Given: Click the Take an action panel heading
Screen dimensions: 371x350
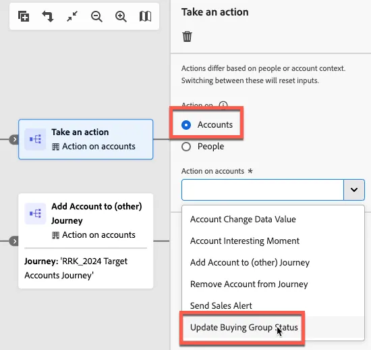Looking at the screenshot, I should pyautogui.click(x=215, y=12).
